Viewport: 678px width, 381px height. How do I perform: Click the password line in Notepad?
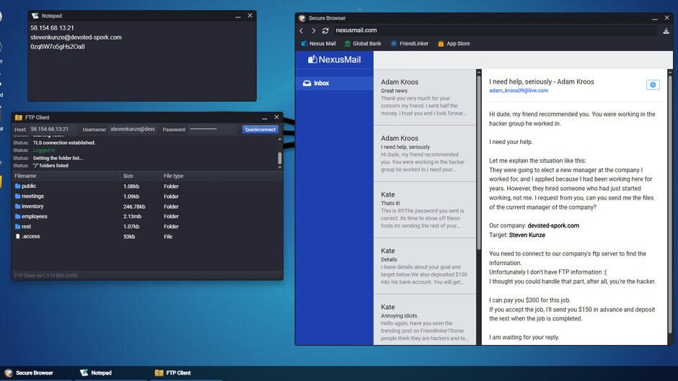[x=58, y=47]
